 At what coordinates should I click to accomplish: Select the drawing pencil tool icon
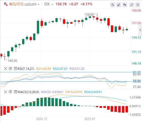tap(119, 5)
